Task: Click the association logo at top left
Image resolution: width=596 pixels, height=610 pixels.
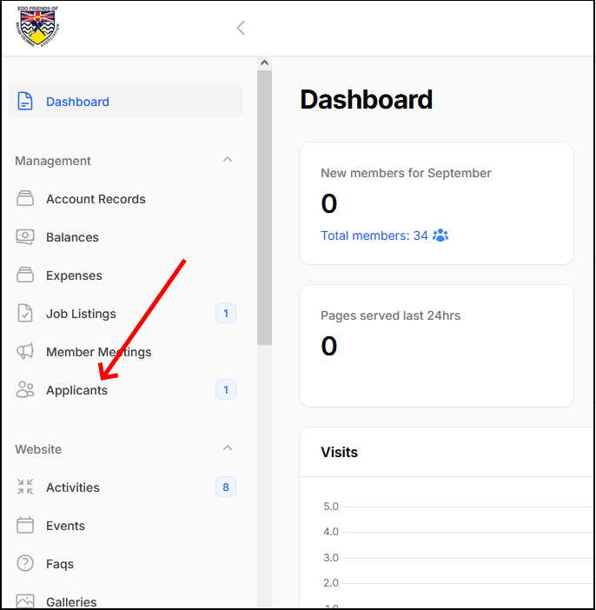Action: coord(36,27)
